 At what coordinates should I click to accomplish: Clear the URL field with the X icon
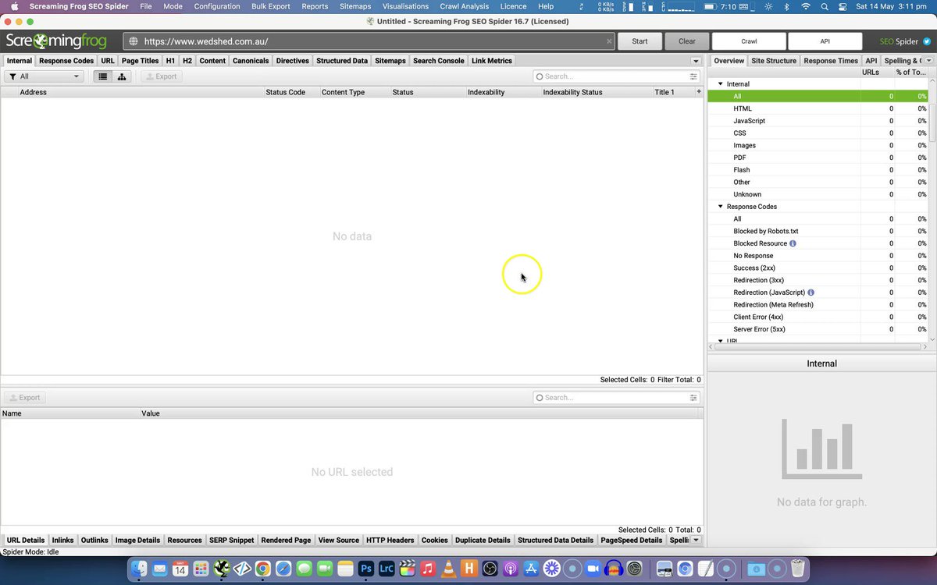pos(609,41)
